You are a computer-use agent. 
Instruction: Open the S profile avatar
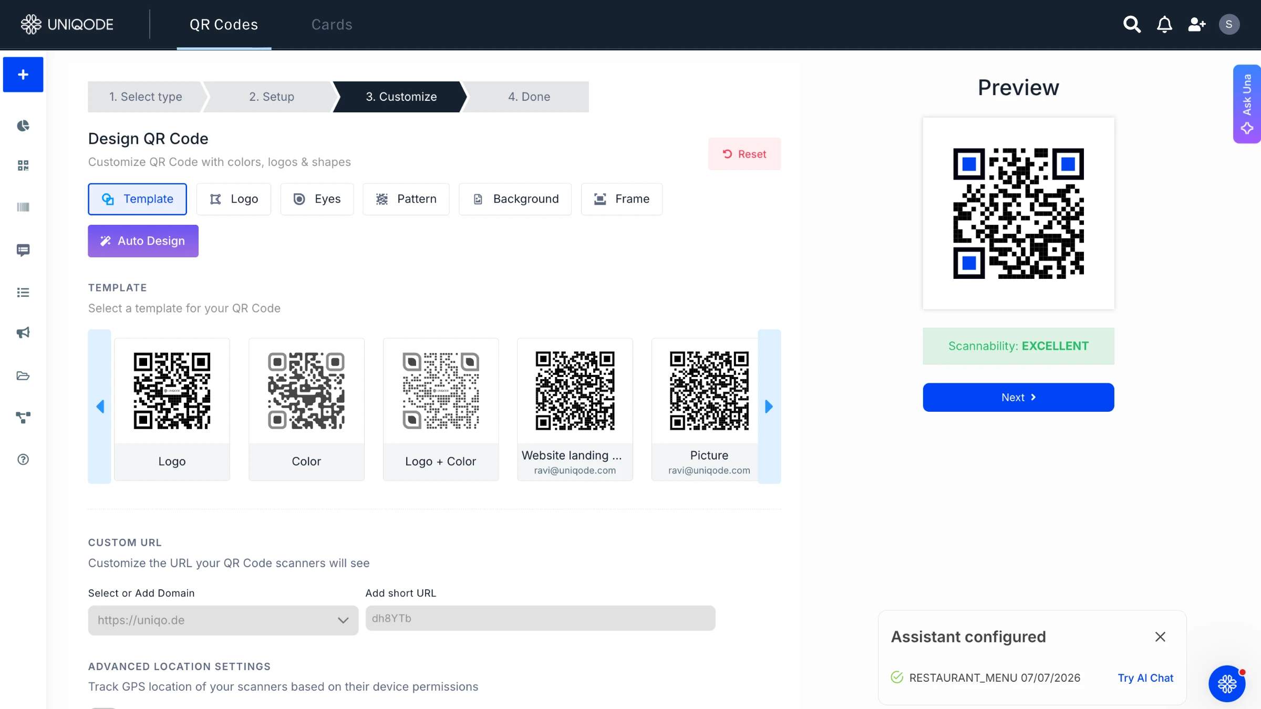(1229, 24)
